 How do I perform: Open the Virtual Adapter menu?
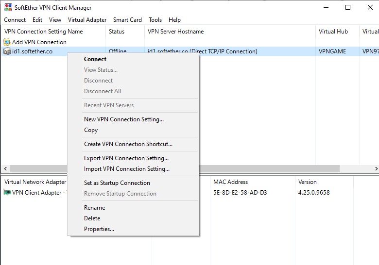click(87, 20)
